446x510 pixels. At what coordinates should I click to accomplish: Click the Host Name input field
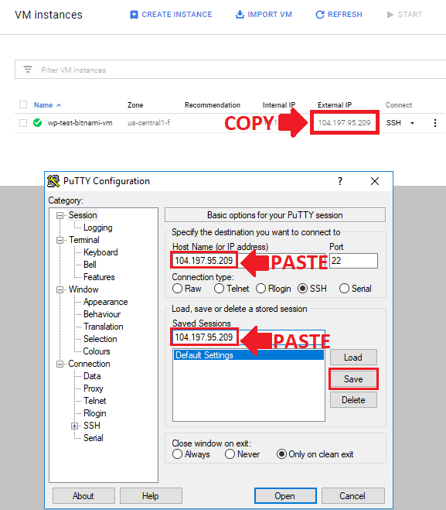pyautogui.click(x=248, y=261)
